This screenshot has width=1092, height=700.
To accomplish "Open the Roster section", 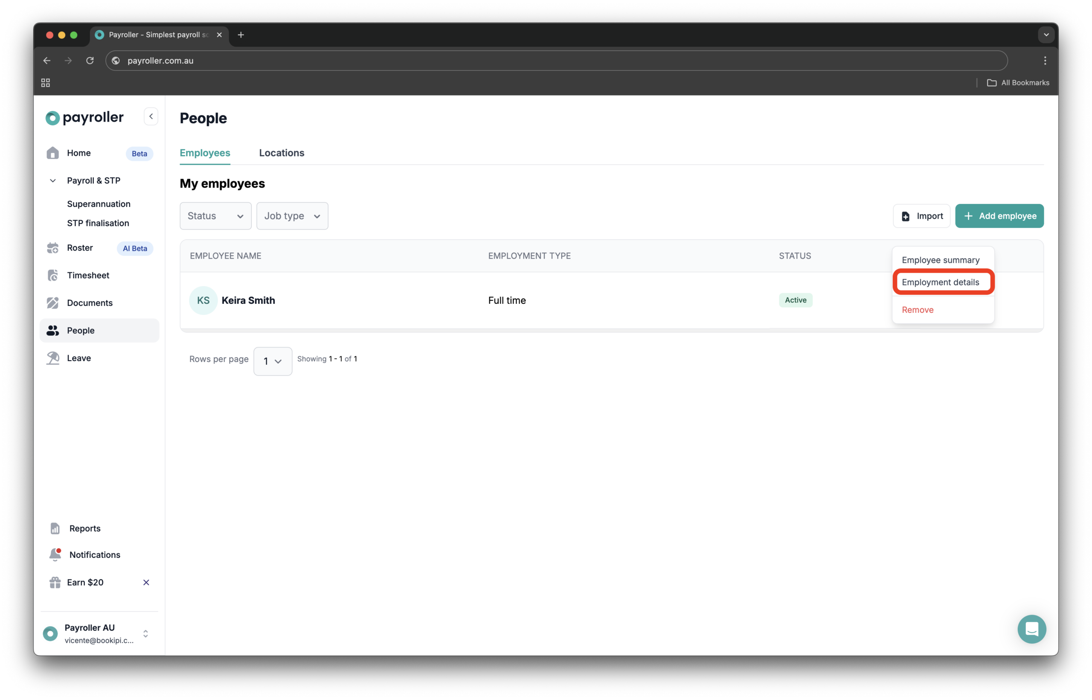I will 80,248.
